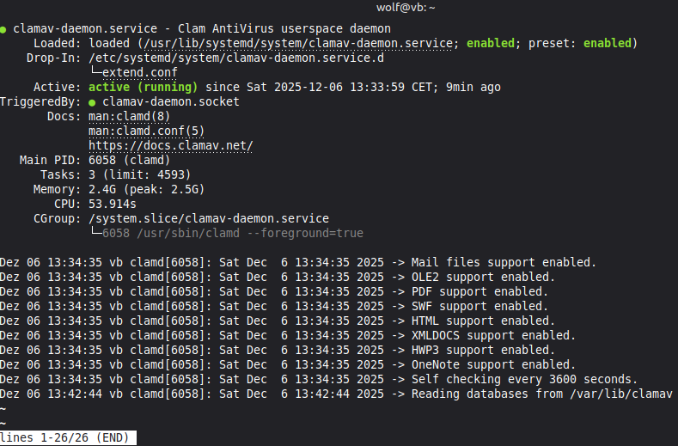
Task: Click the CGroup path /system.slice/clamav-daemon.service
Action: click(209, 218)
